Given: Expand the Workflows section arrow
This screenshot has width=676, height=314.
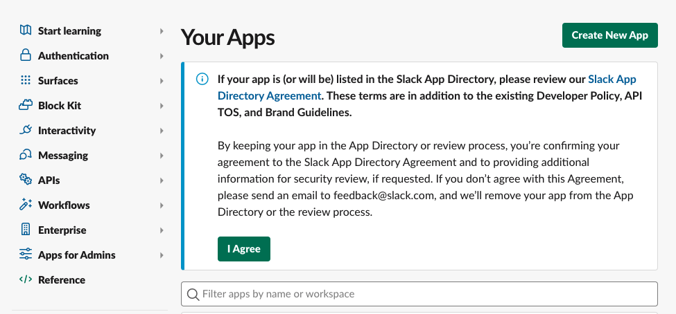Looking at the screenshot, I should pyautogui.click(x=162, y=205).
